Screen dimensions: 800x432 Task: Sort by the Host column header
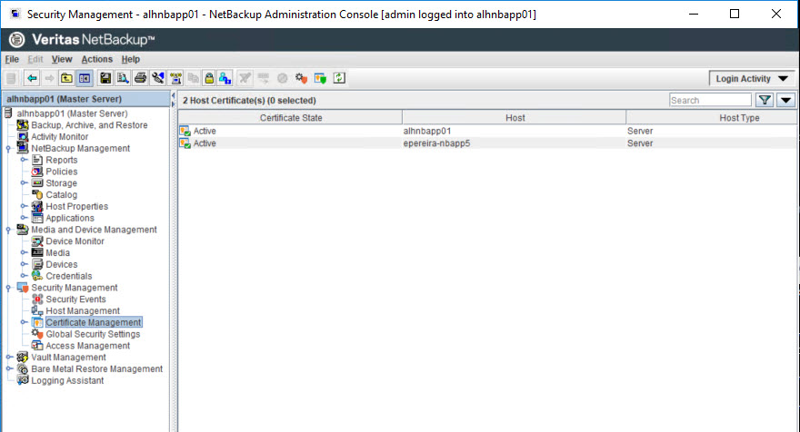coord(515,118)
